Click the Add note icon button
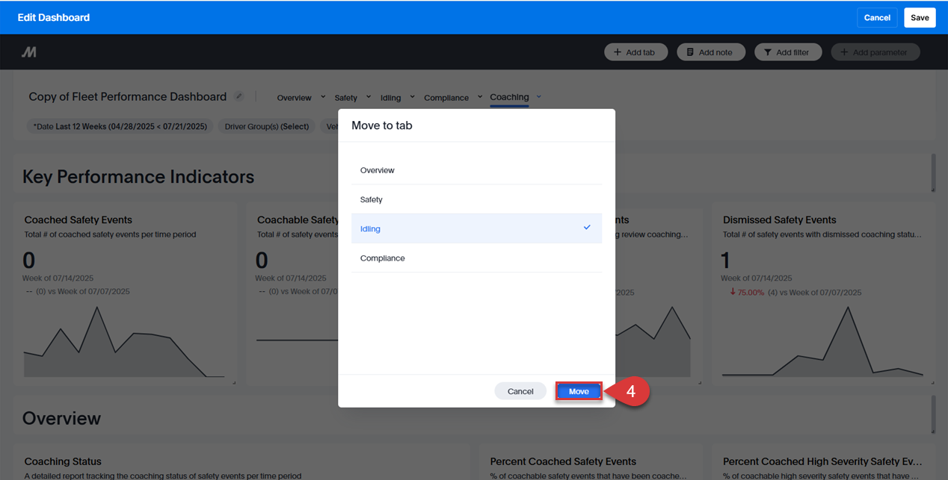This screenshot has width=948, height=480. point(692,52)
